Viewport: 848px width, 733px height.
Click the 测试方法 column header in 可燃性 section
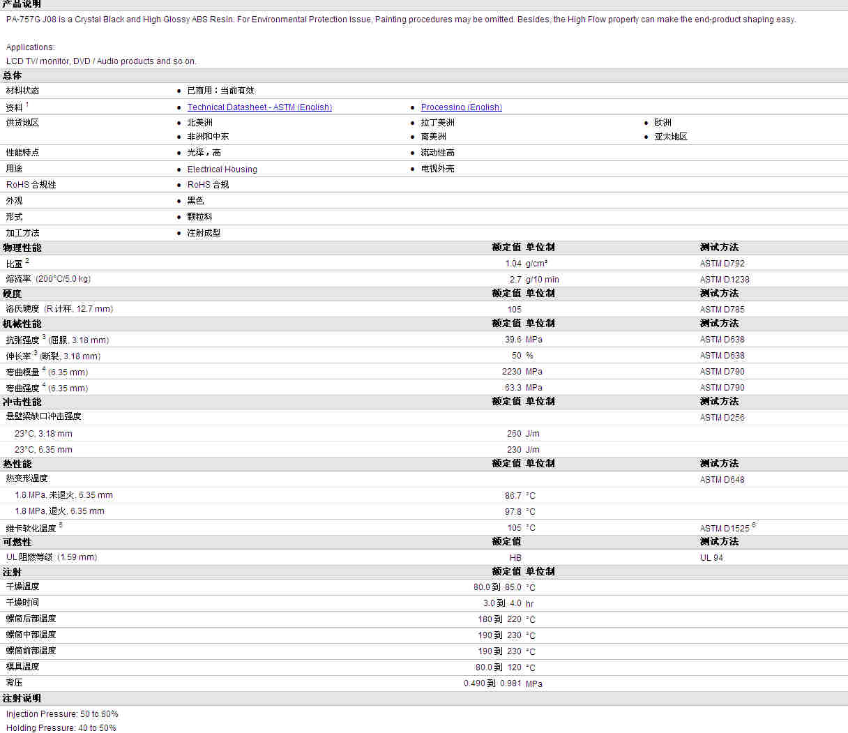click(x=719, y=542)
